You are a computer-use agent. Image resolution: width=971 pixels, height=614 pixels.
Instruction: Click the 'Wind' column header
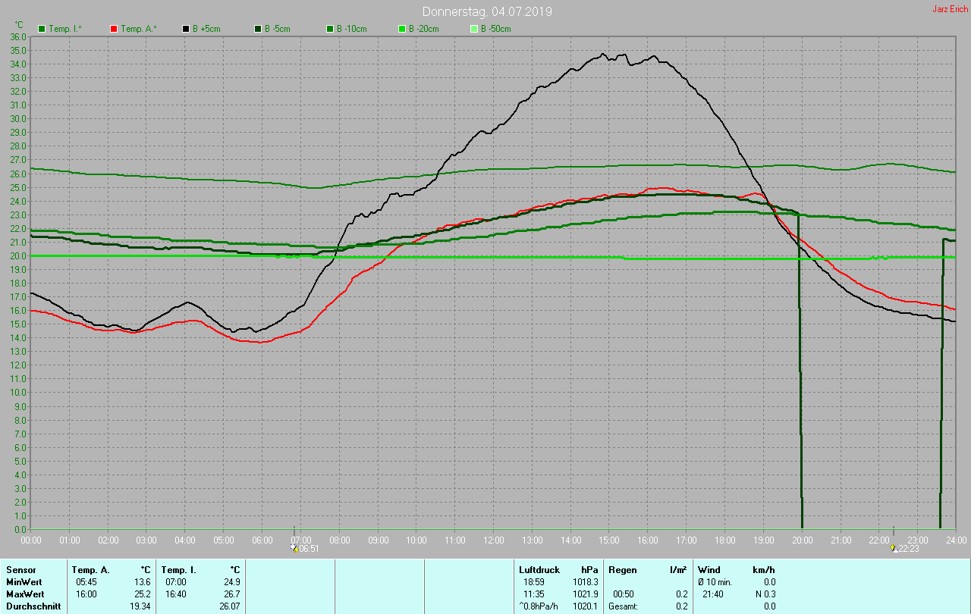709,569
